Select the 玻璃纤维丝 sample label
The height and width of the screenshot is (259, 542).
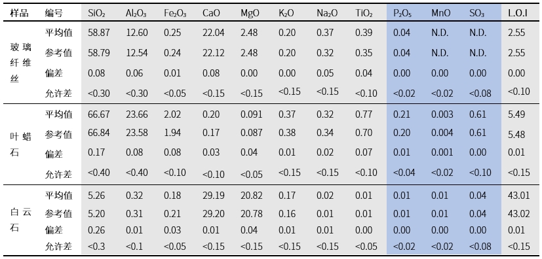coord(21,63)
